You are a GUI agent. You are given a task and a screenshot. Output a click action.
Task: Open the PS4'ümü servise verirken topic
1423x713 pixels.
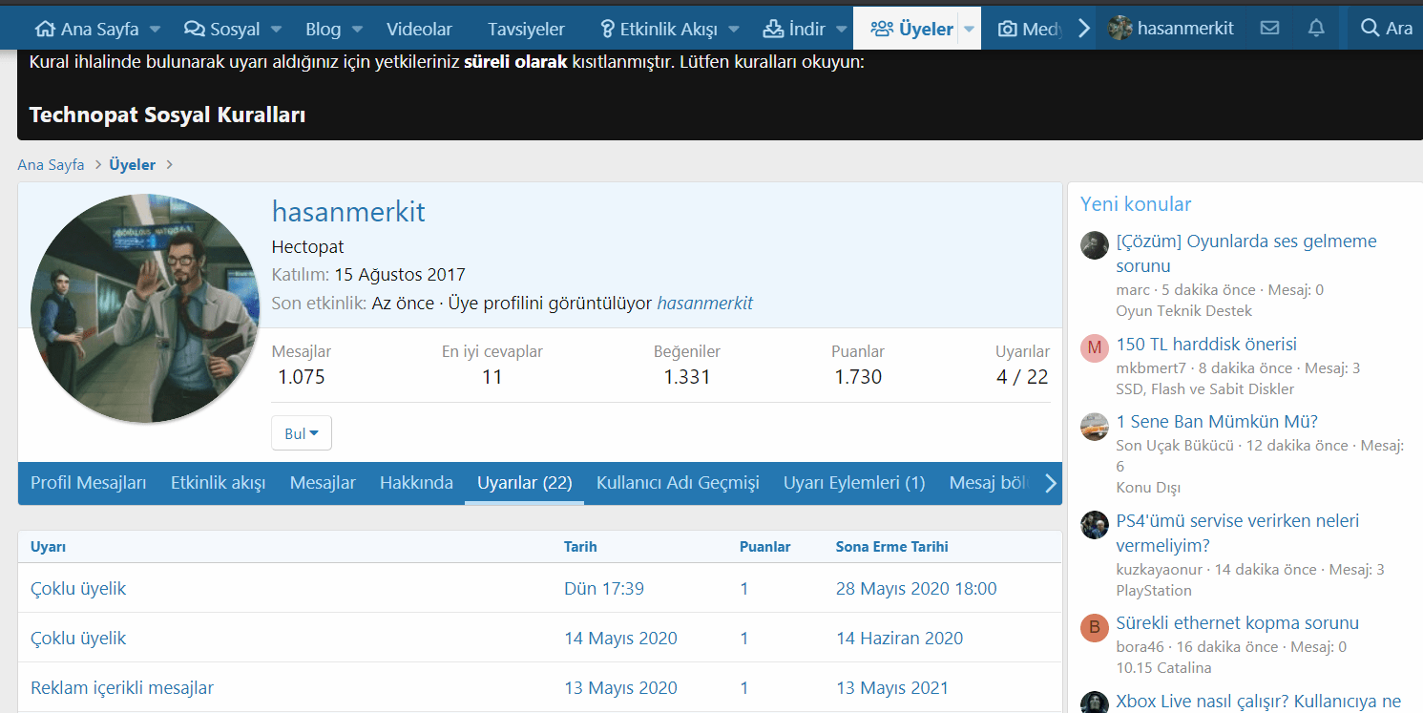[x=1238, y=533]
